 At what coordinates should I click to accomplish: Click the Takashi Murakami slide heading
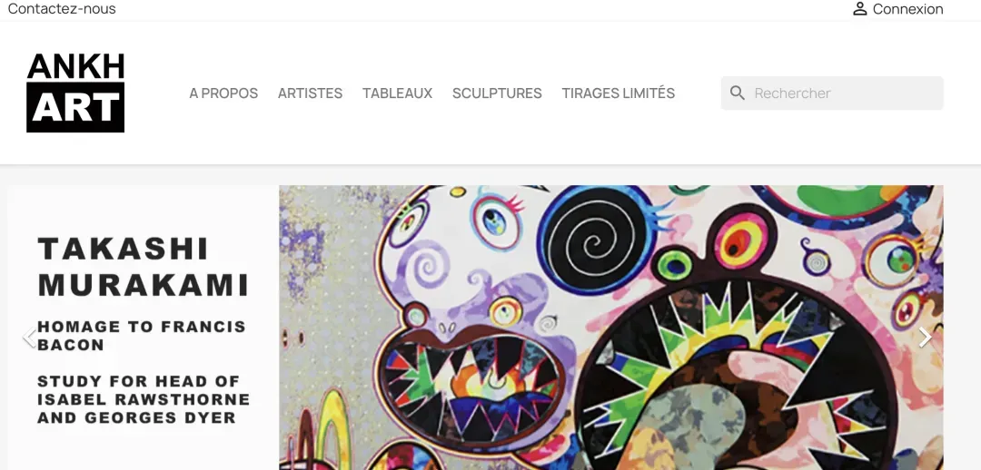coord(144,267)
